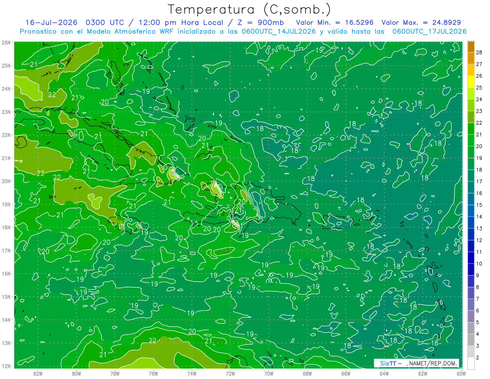
Task: Click the 20N latitude axis label
Action: click(x=6, y=181)
